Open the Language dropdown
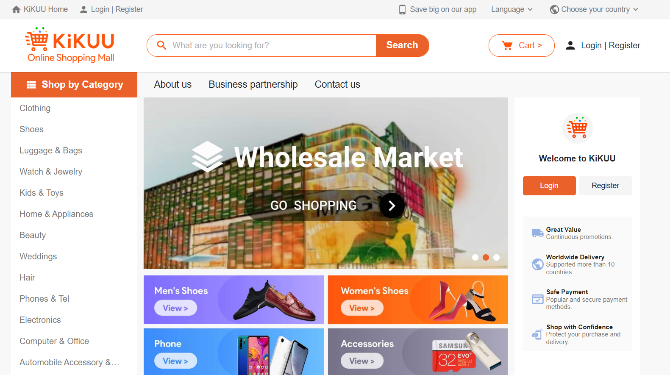 pyautogui.click(x=512, y=9)
